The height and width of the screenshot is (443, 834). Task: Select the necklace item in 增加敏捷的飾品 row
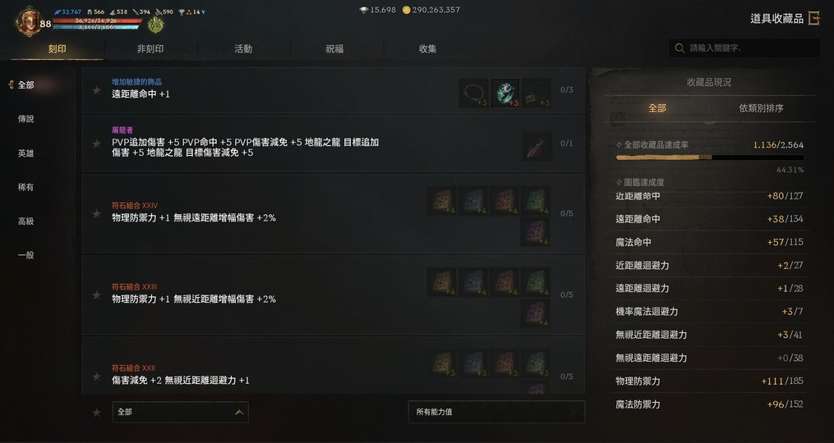[474, 93]
